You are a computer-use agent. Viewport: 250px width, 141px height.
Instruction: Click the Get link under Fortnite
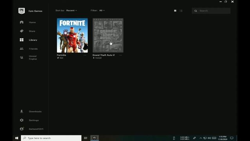tap(60, 58)
